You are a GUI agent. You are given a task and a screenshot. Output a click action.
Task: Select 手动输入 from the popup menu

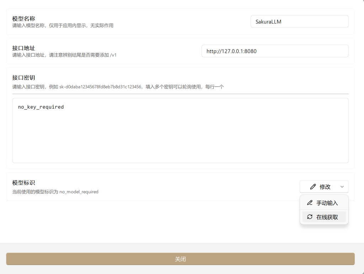click(x=327, y=203)
